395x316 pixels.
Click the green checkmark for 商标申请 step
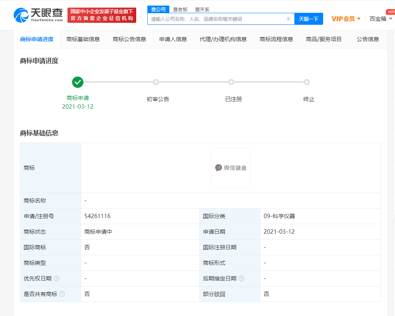(77, 82)
